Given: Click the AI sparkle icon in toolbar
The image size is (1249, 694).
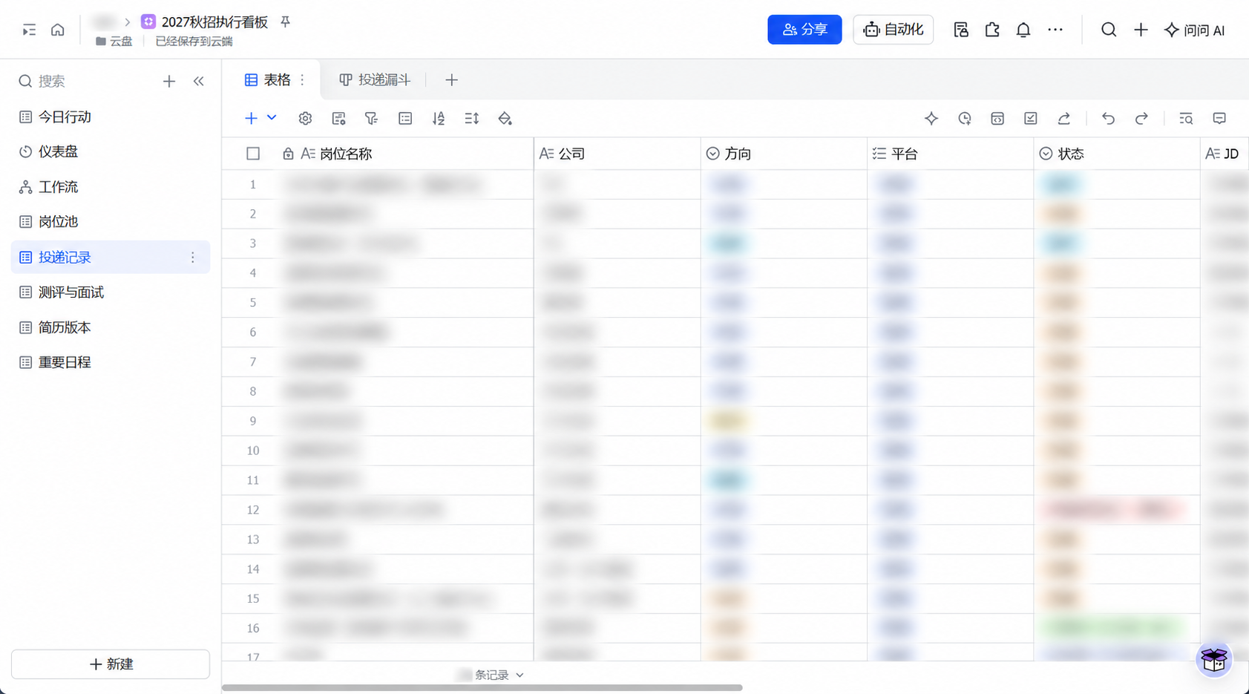Looking at the screenshot, I should point(931,119).
